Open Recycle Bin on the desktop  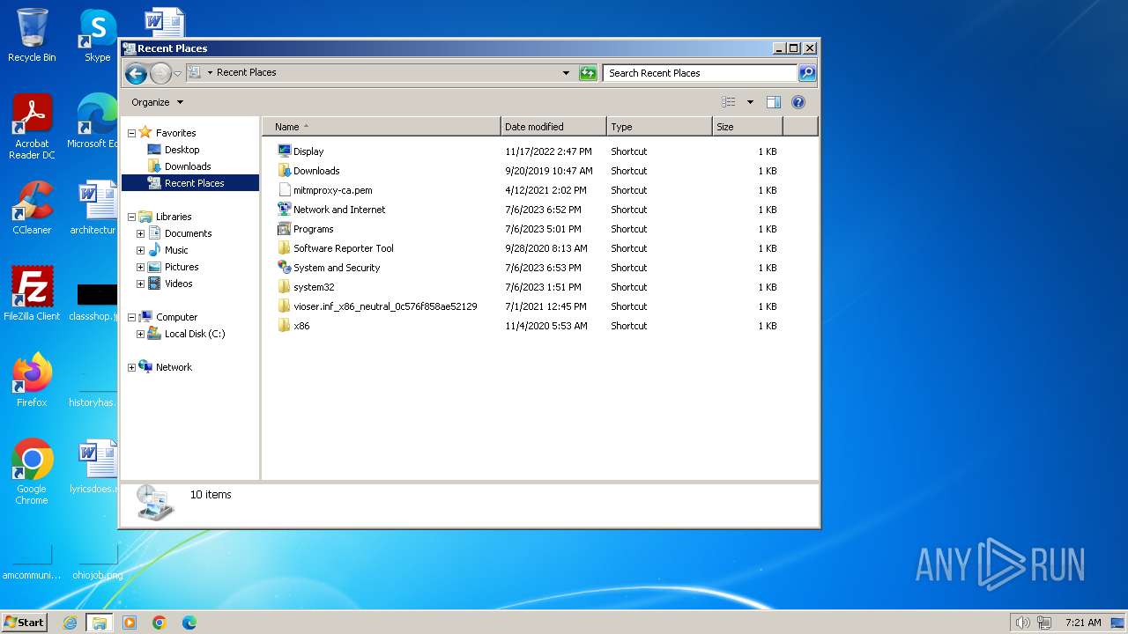coord(32,35)
